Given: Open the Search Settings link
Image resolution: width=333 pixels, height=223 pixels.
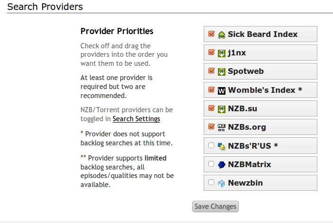Looking at the screenshot, I should point(136,119).
